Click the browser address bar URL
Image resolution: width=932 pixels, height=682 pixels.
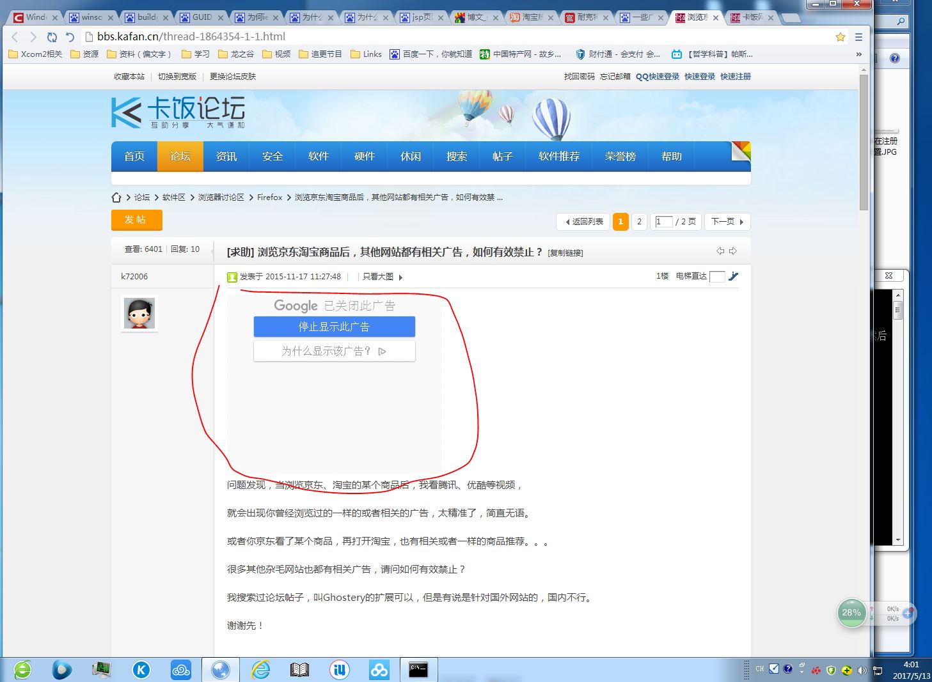tap(191, 37)
